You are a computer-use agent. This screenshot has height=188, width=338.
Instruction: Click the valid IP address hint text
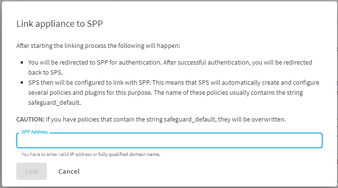[90, 154]
